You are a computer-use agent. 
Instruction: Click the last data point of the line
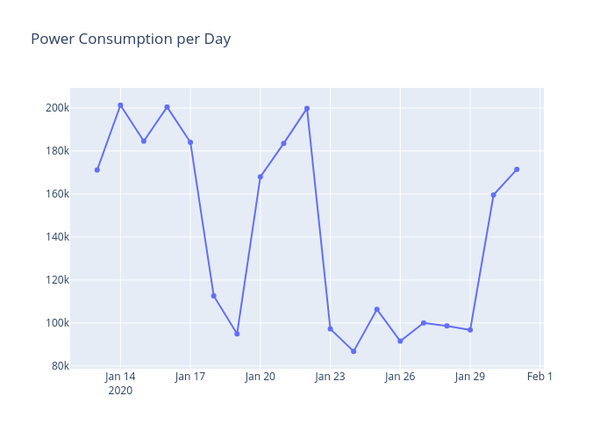pyautogui.click(x=517, y=169)
